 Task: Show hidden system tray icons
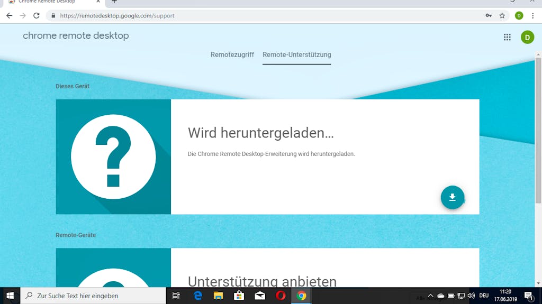tap(430, 296)
